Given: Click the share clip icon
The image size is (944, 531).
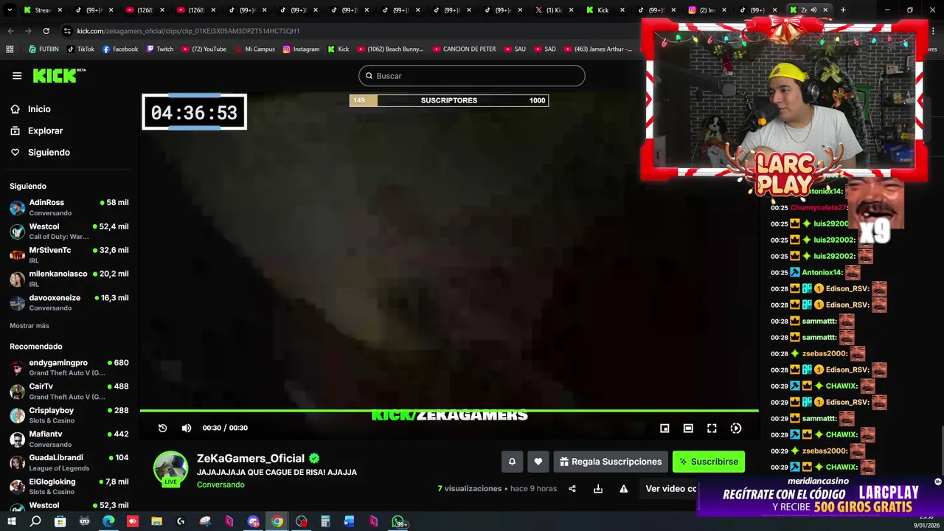Looking at the screenshot, I should 572,488.
